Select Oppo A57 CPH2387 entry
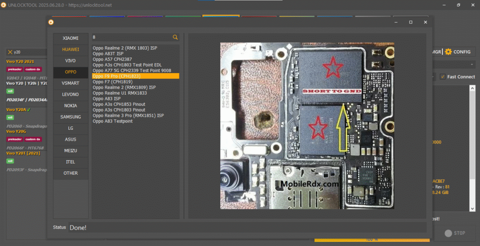Viewport: 480px width, 246px height. [x=135, y=60]
